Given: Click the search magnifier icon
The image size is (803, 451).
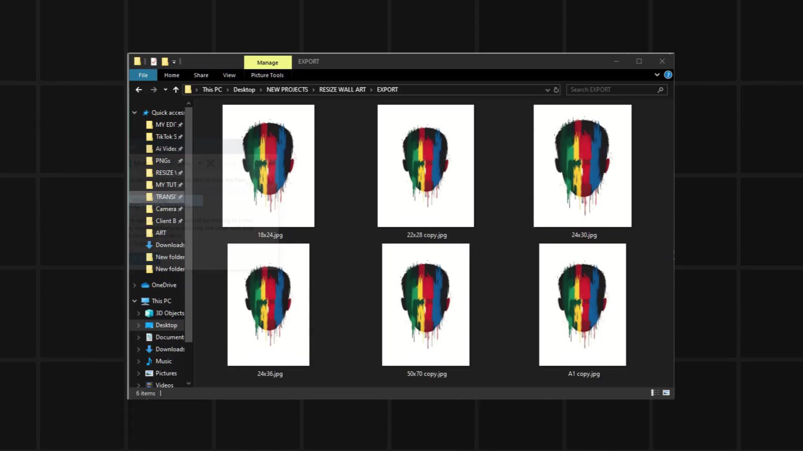Looking at the screenshot, I should tap(660, 89).
